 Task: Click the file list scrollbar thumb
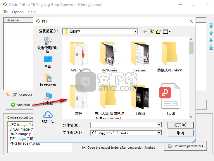pyautogui.click(x=191, y=48)
